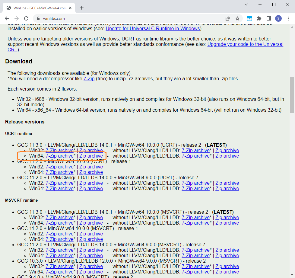Download MSVCRT release 1 Win32 7-Zip archive

60,234
